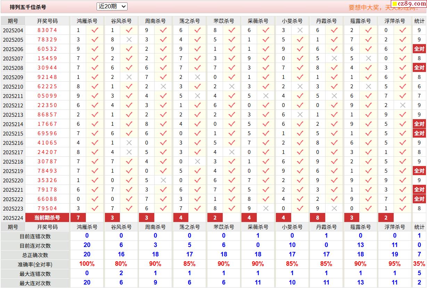Click the X mark for 谷风杀号 in row 2025216

[129, 143]
